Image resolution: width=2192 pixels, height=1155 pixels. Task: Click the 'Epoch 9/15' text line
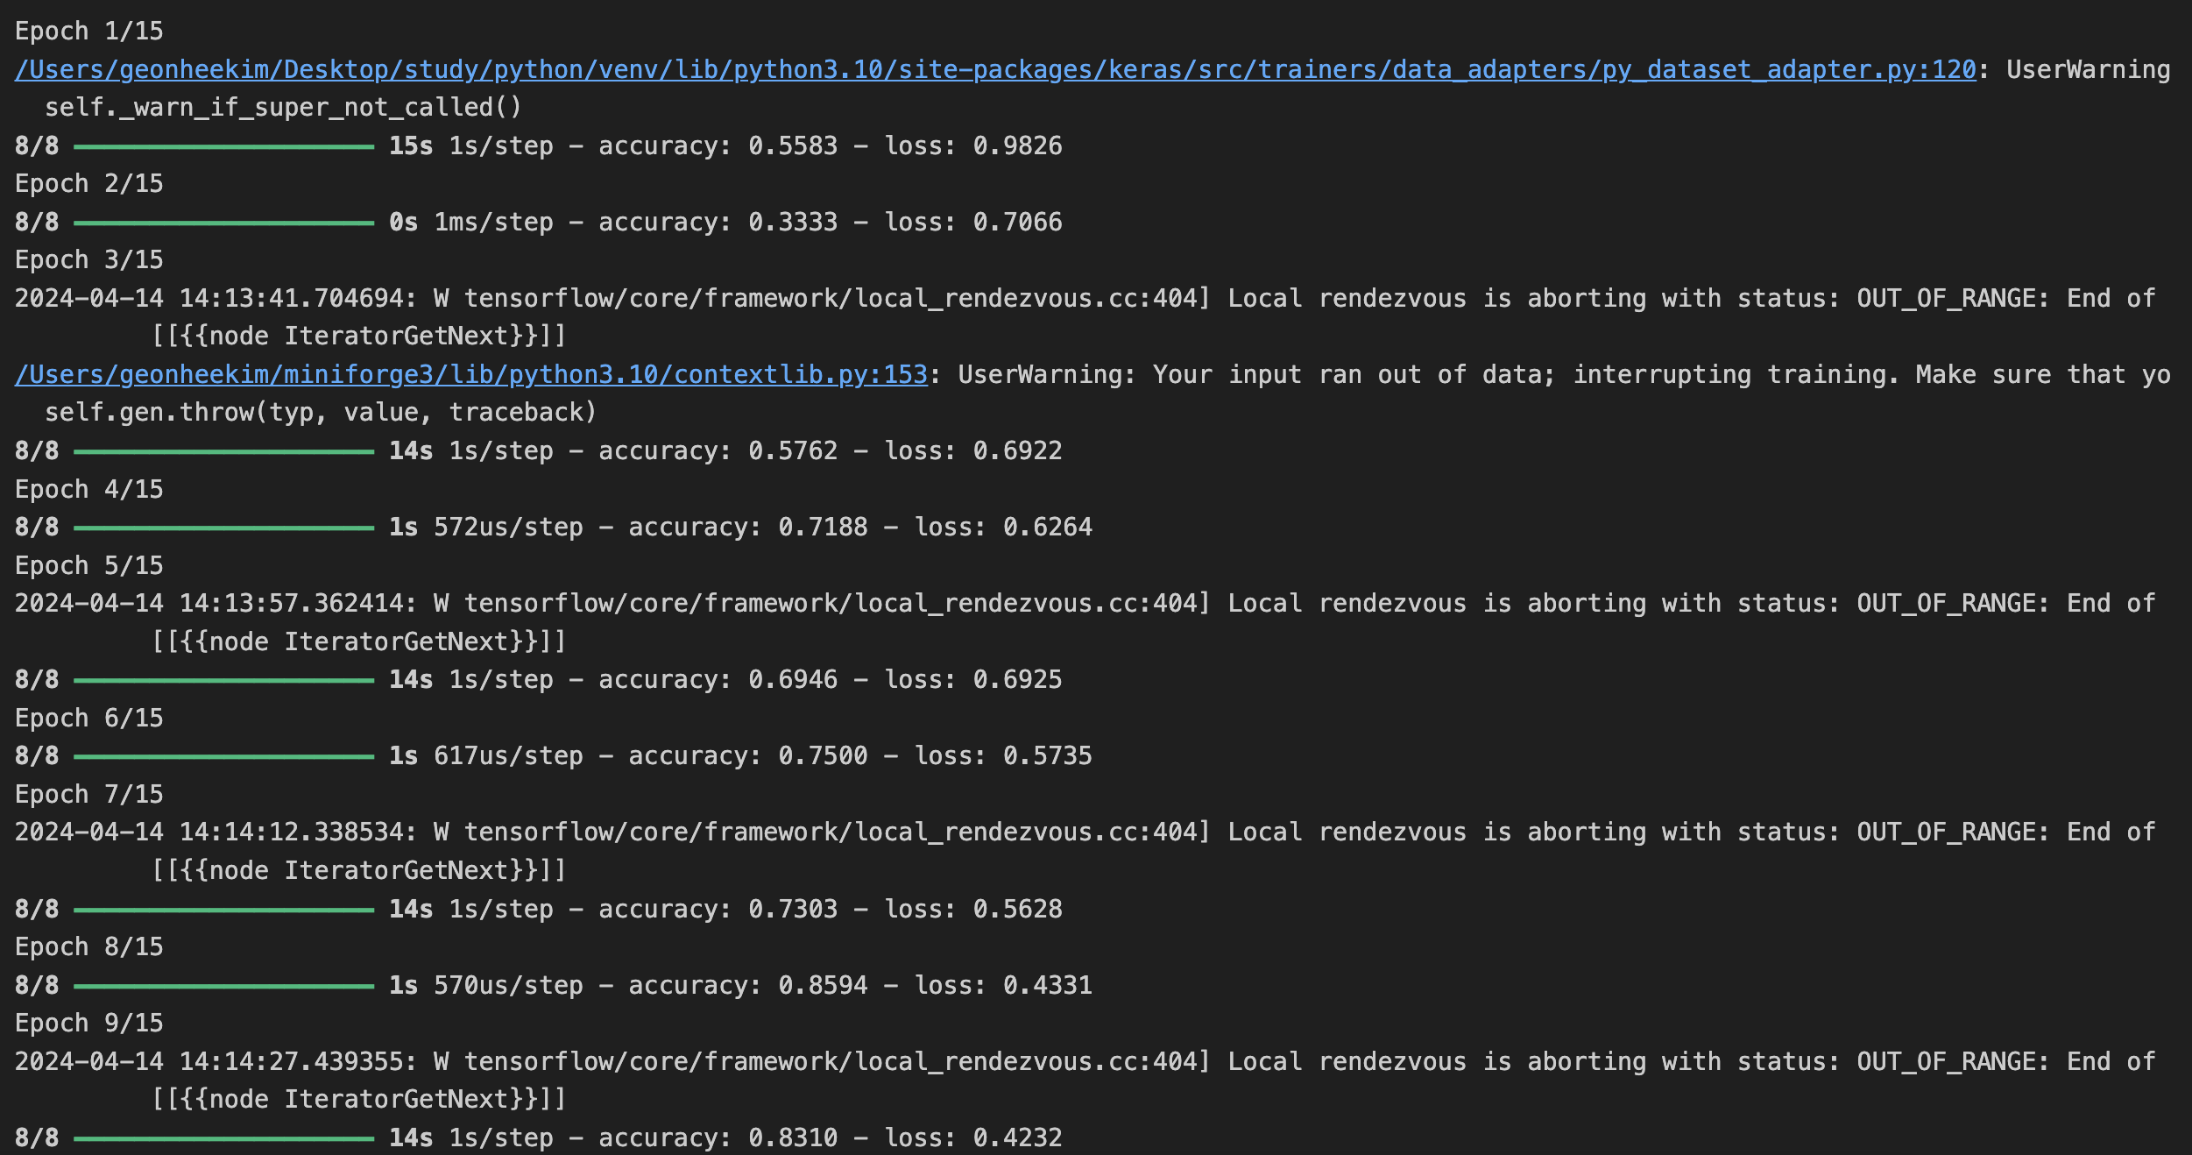(88, 1023)
